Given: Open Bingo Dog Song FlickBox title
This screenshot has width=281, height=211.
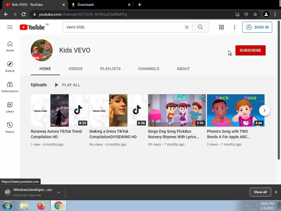Looking at the screenshot, I should pyautogui.click(x=173, y=134).
